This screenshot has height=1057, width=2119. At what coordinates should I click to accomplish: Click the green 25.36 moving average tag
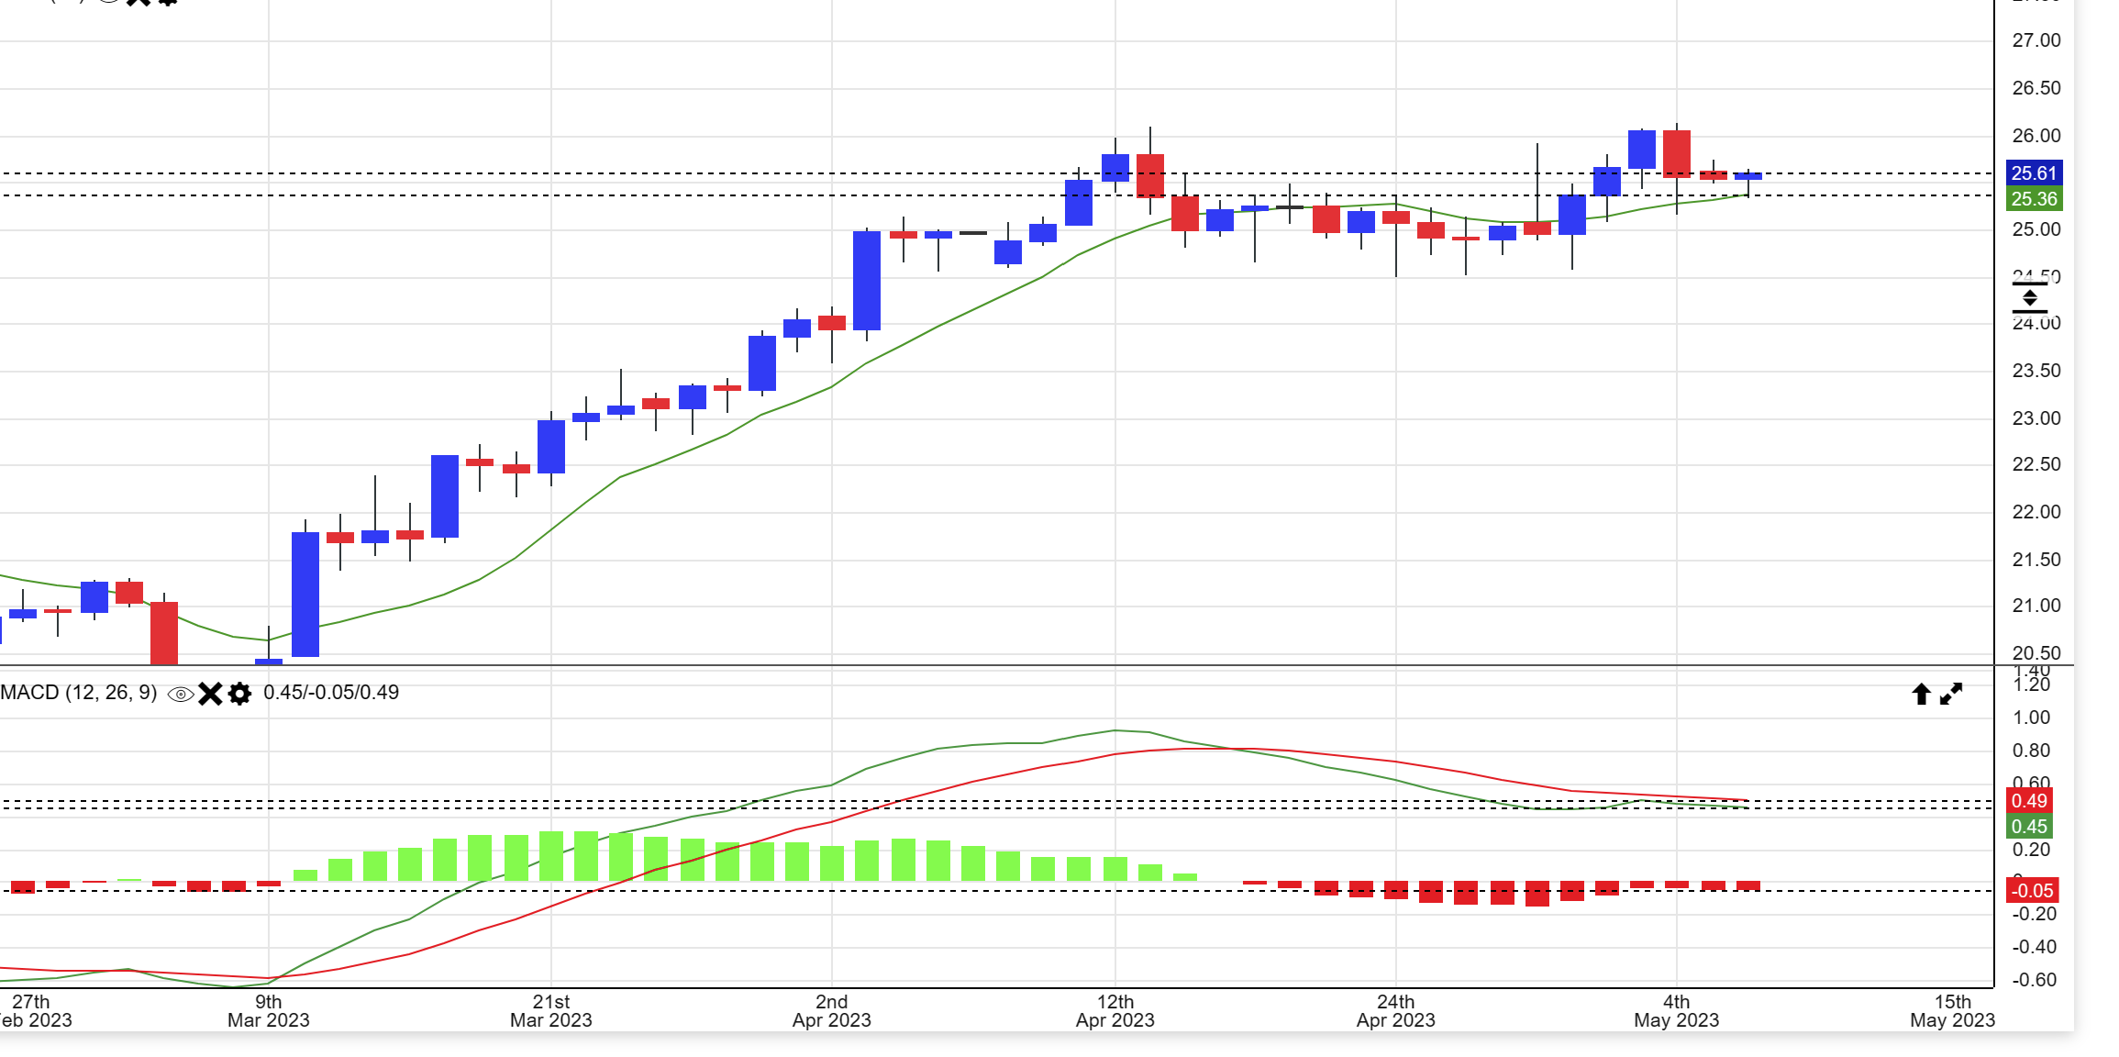2033,199
